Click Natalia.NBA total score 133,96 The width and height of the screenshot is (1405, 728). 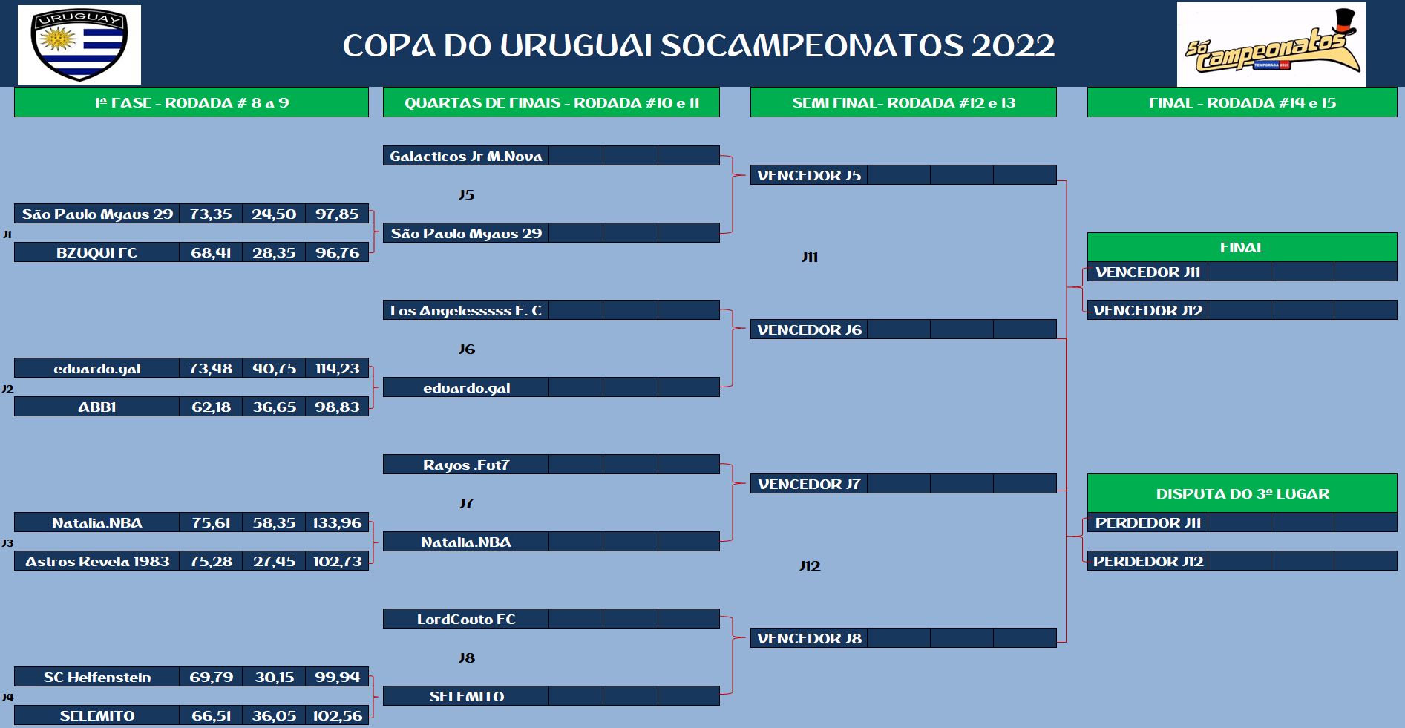337,522
